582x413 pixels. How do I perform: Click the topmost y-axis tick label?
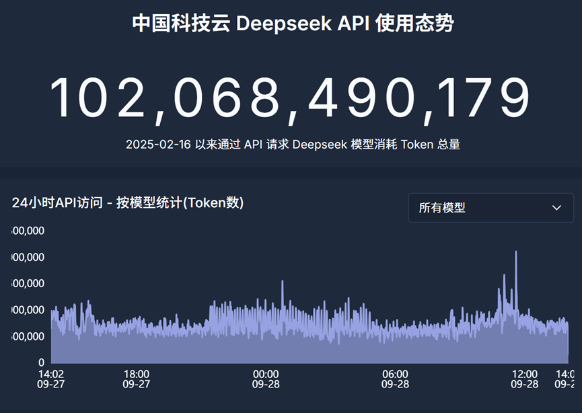click(29, 231)
